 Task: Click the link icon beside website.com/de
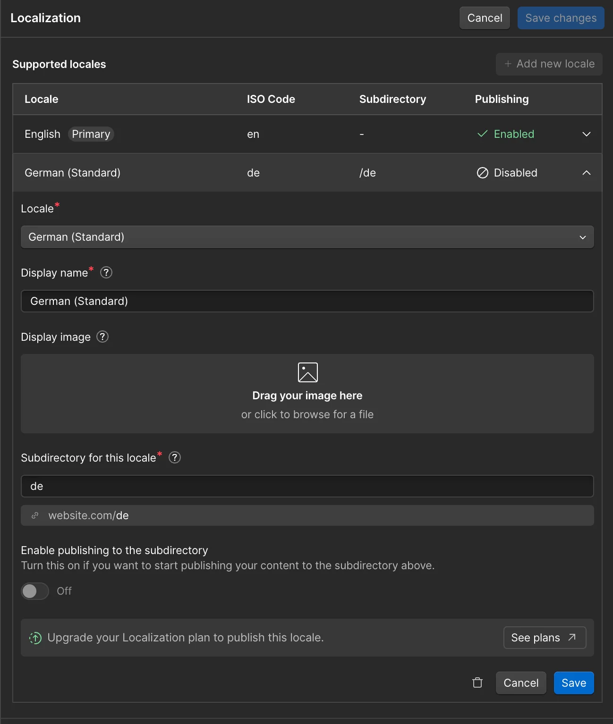click(x=35, y=515)
